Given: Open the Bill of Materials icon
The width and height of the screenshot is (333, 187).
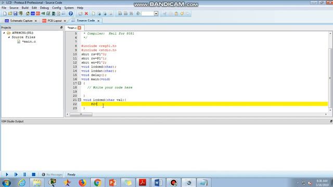Looking at the screenshot, I should point(58,14).
